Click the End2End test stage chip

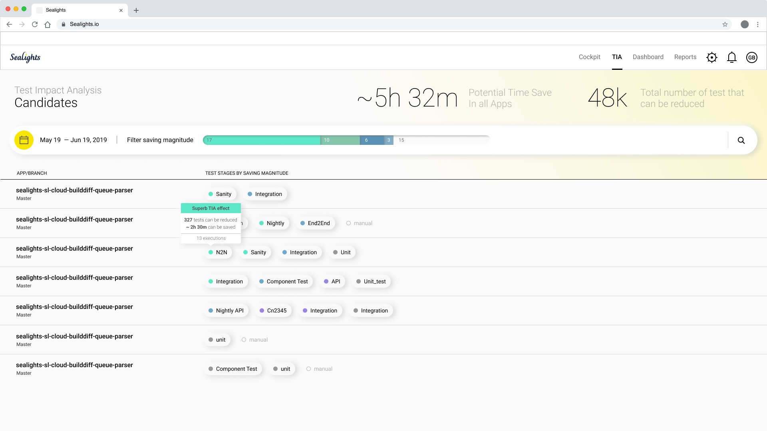pos(315,223)
